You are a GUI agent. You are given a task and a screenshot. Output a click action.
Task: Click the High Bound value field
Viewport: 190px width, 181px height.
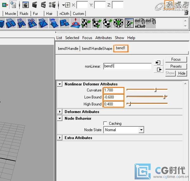(x=113, y=104)
